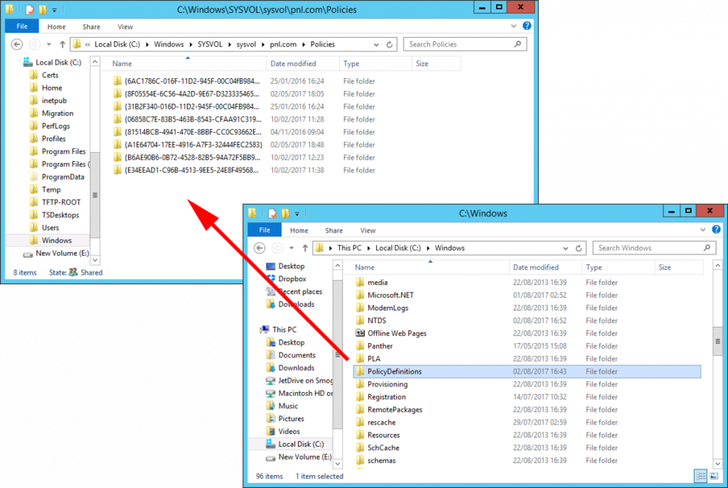Switch to the View ribbon tab
This screenshot has width=728, height=488.
tap(368, 229)
